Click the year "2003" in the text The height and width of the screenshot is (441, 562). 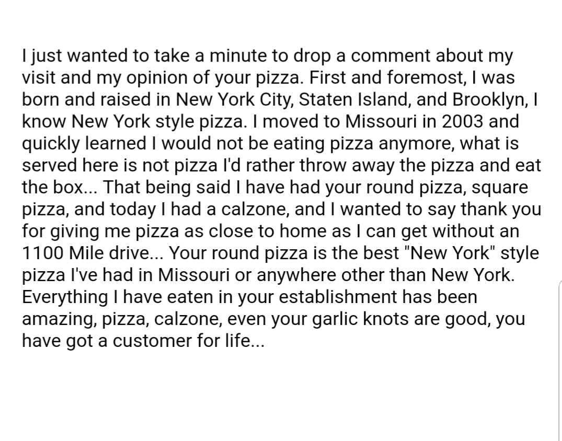(x=462, y=121)
